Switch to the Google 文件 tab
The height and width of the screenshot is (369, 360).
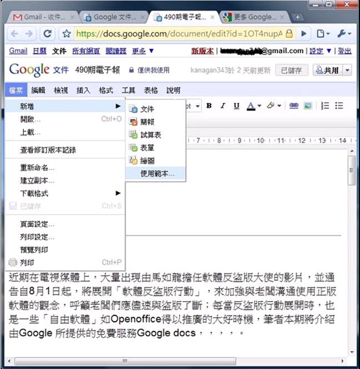(x=114, y=17)
